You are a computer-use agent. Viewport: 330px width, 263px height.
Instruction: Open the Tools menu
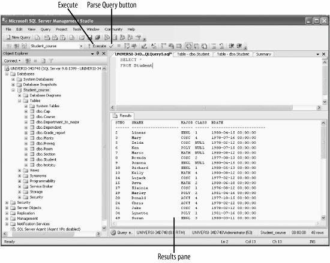77,29
